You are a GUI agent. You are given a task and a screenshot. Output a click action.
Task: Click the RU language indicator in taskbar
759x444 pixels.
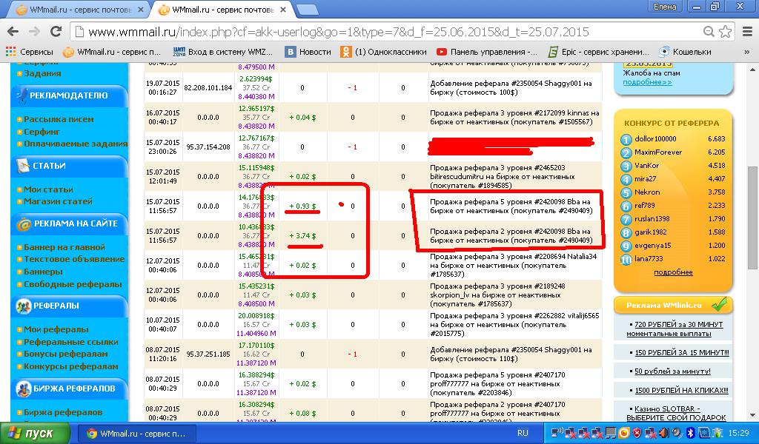click(x=523, y=433)
